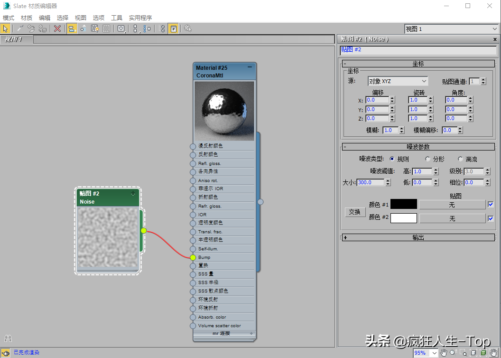Viewport: 501px width, 358px height.
Task: Open the 实用程序 menu
Action: pos(140,18)
